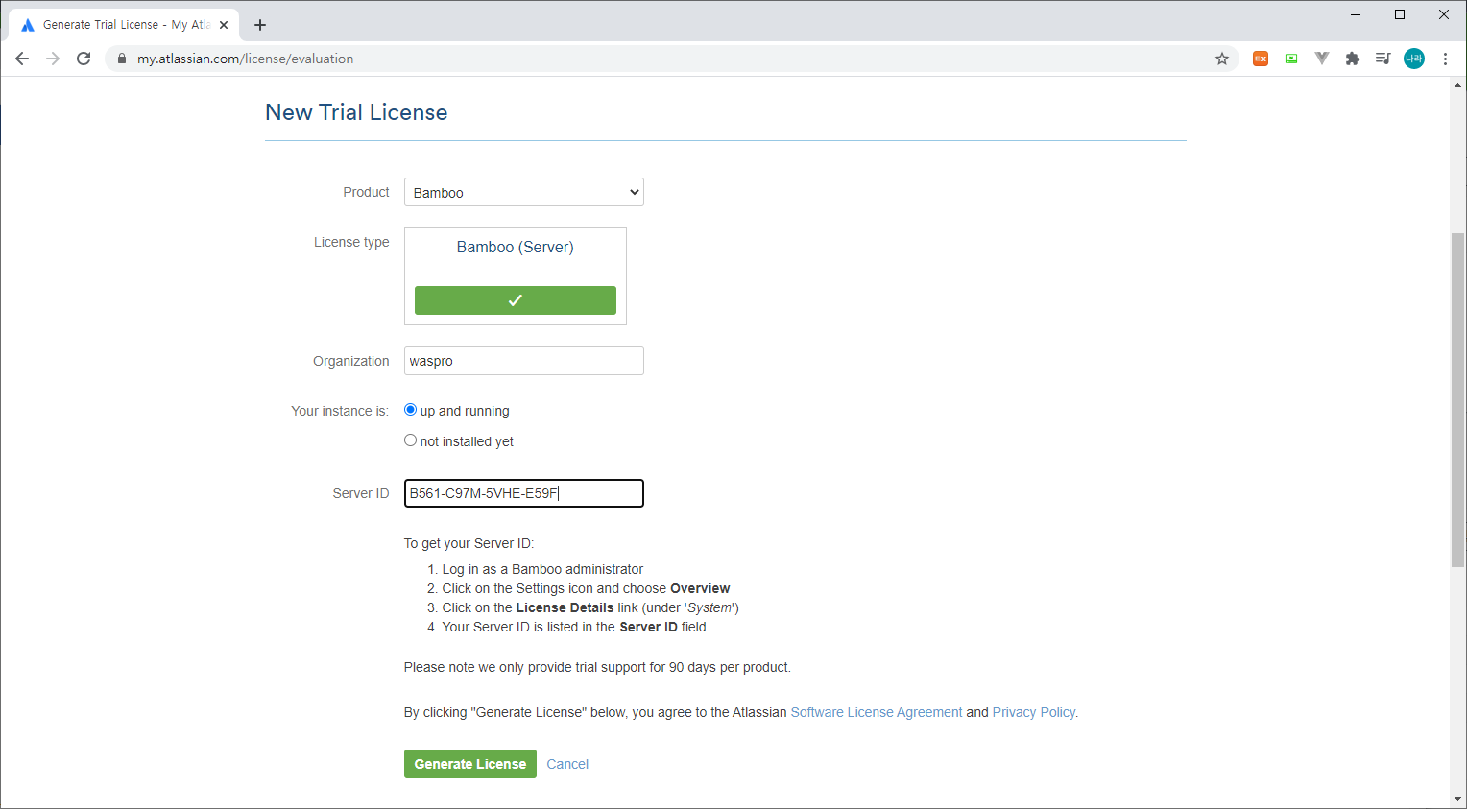Cancel the trial license form
Image resolution: width=1467 pixels, height=809 pixels.
(567, 764)
